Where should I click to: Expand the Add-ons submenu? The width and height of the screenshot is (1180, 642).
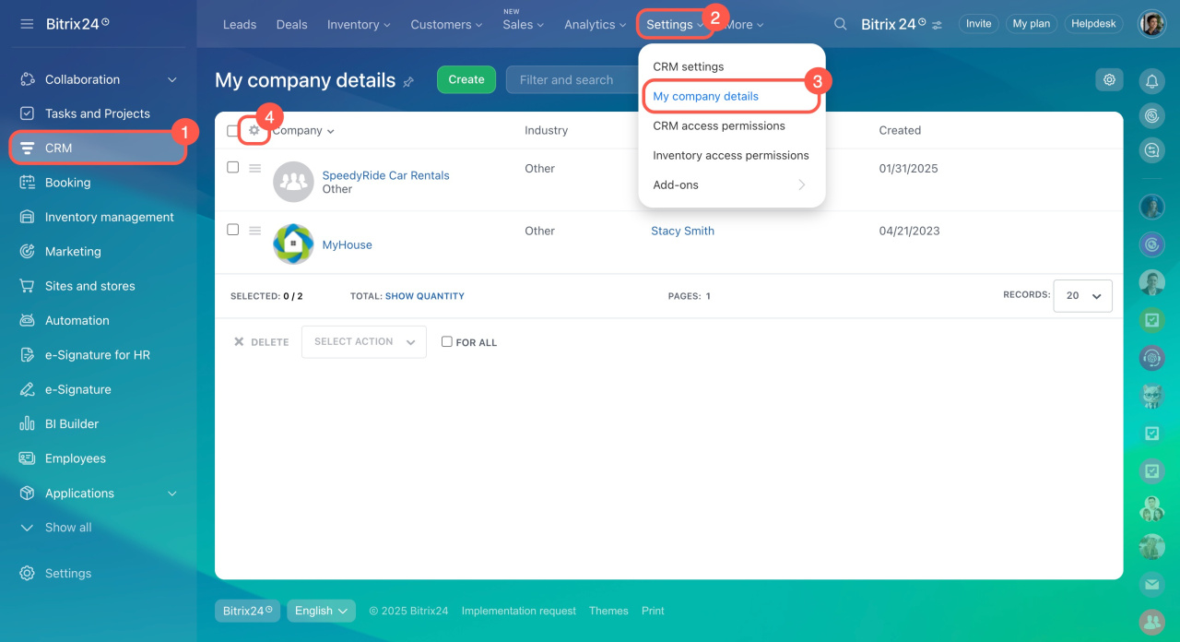click(732, 184)
